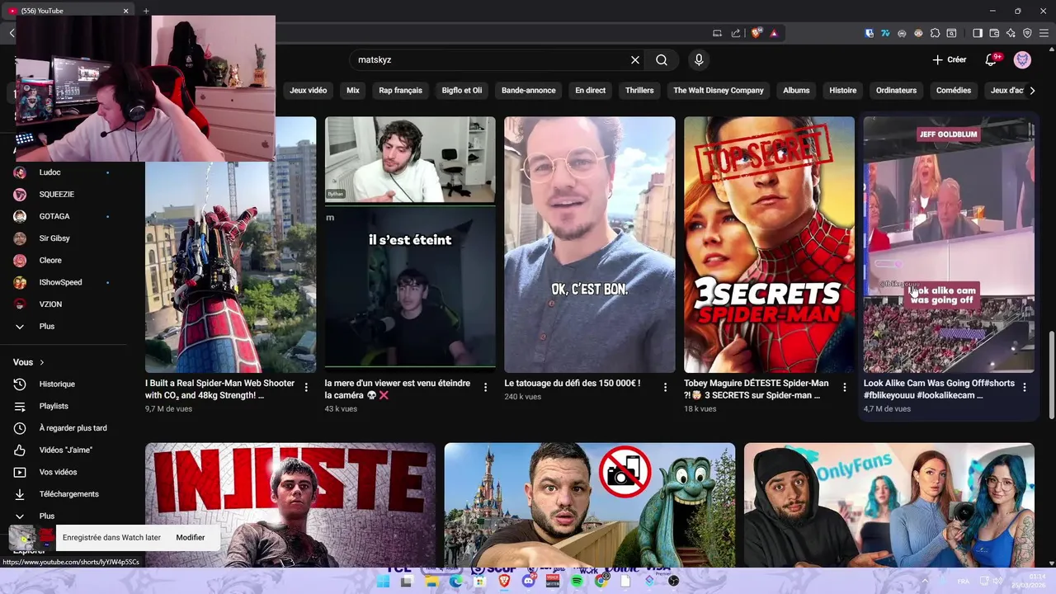This screenshot has height=594, width=1056.
Task: Start voice search with the microphone
Action: [x=699, y=60]
